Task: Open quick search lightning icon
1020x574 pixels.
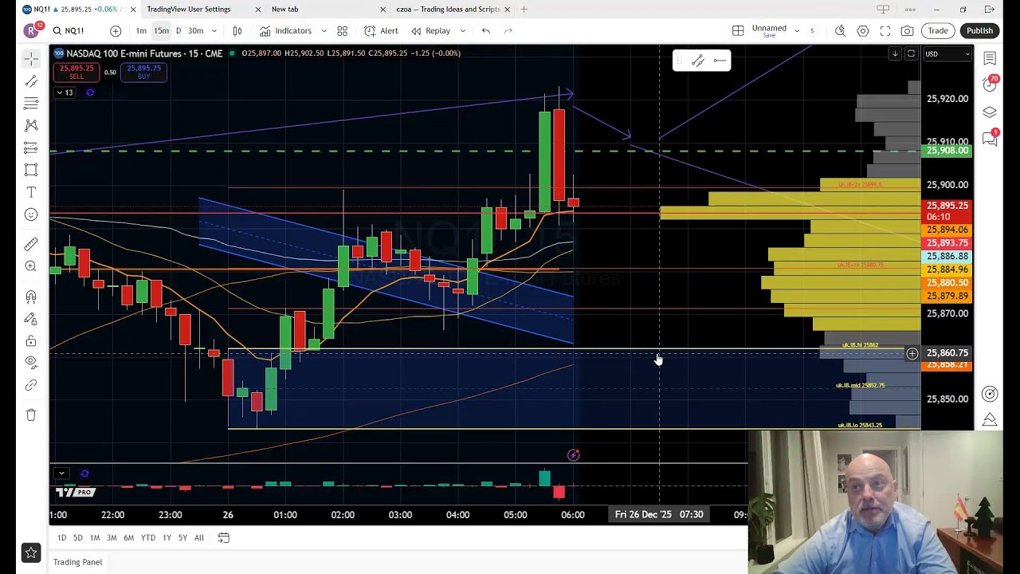Action: [x=840, y=31]
